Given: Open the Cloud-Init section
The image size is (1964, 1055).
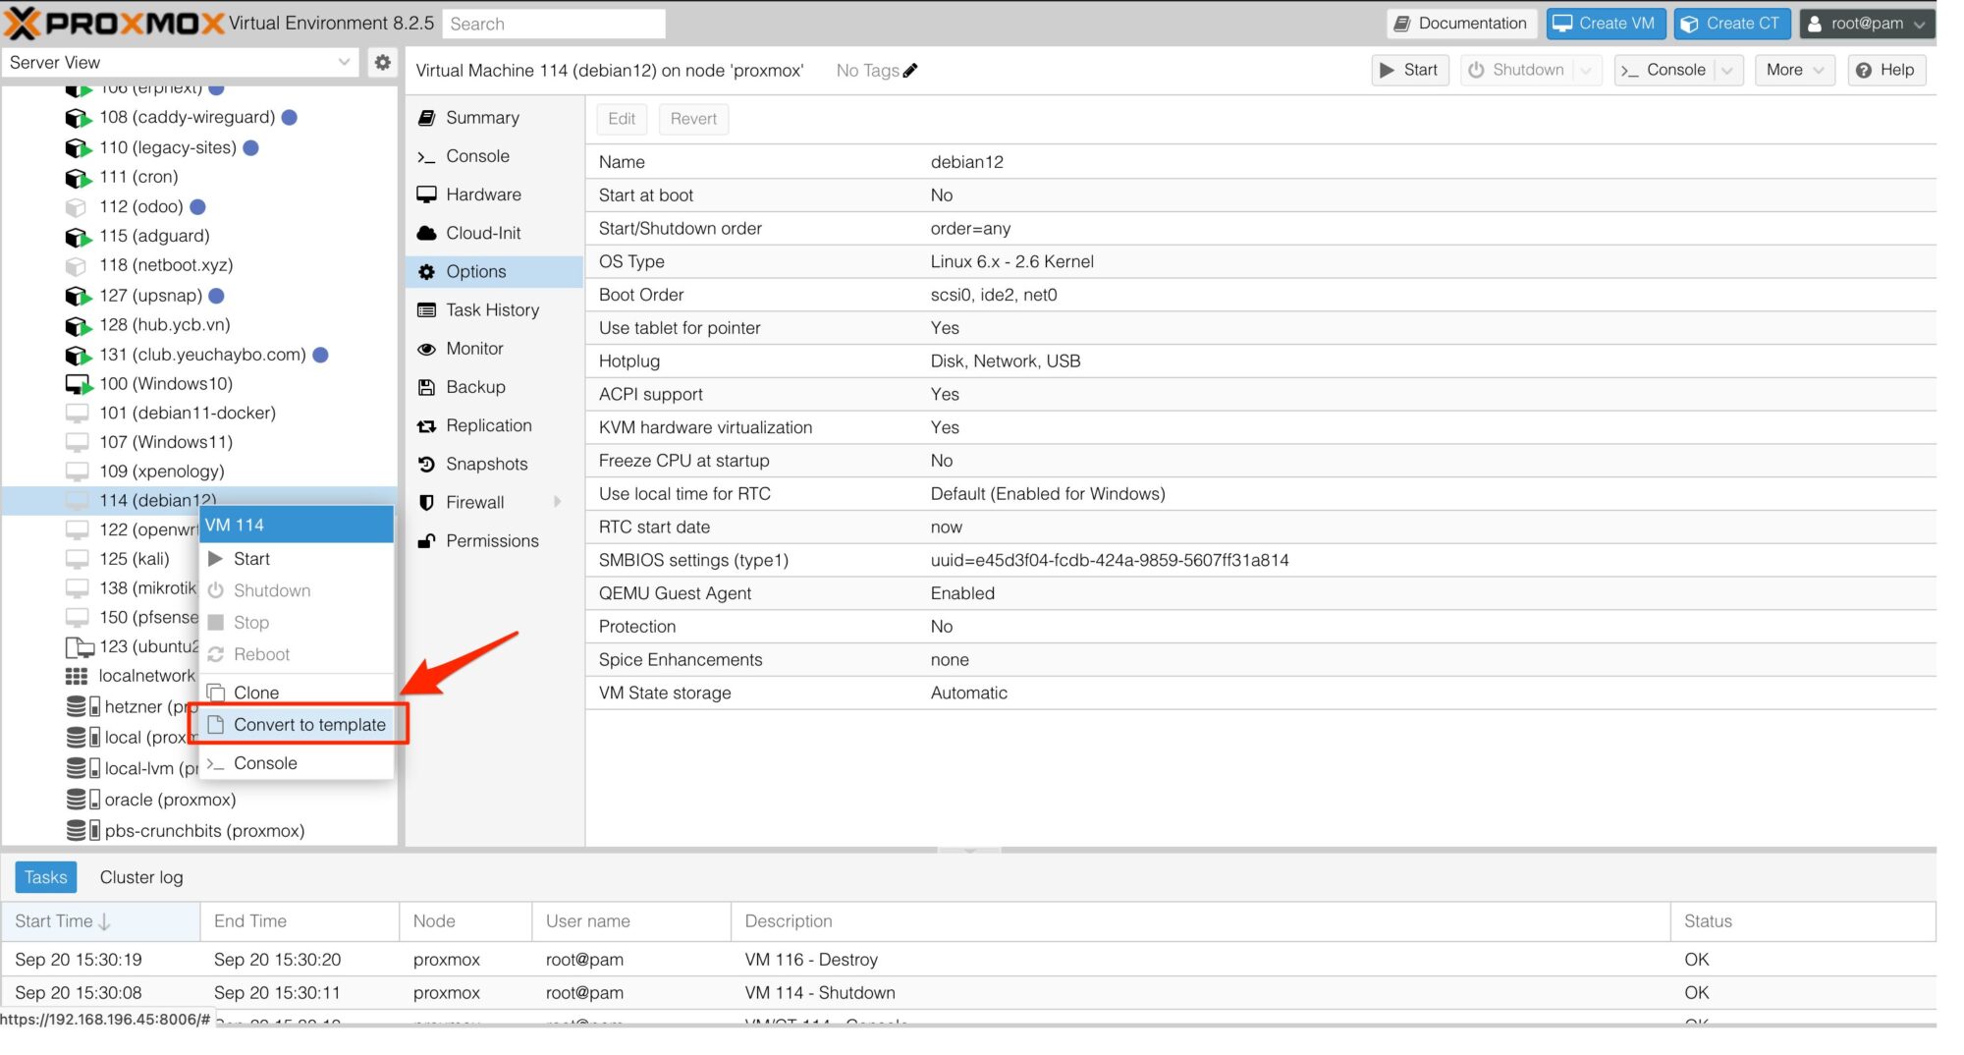Looking at the screenshot, I should point(482,233).
